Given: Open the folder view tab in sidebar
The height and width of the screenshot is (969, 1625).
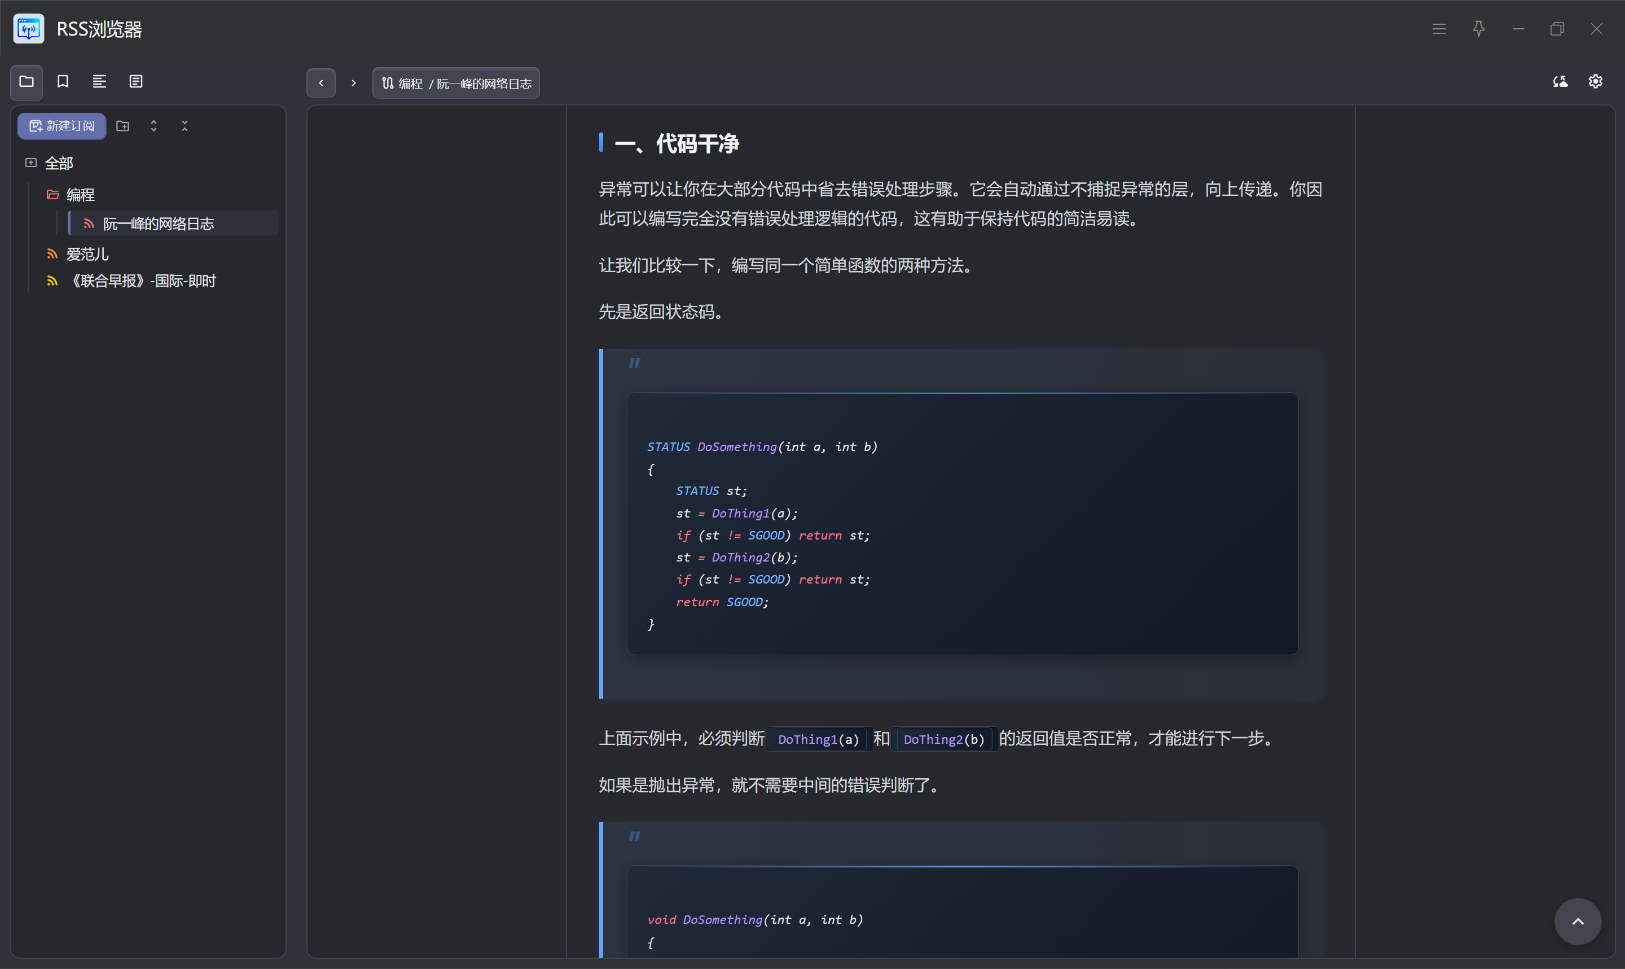Looking at the screenshot, I should 27,82.
